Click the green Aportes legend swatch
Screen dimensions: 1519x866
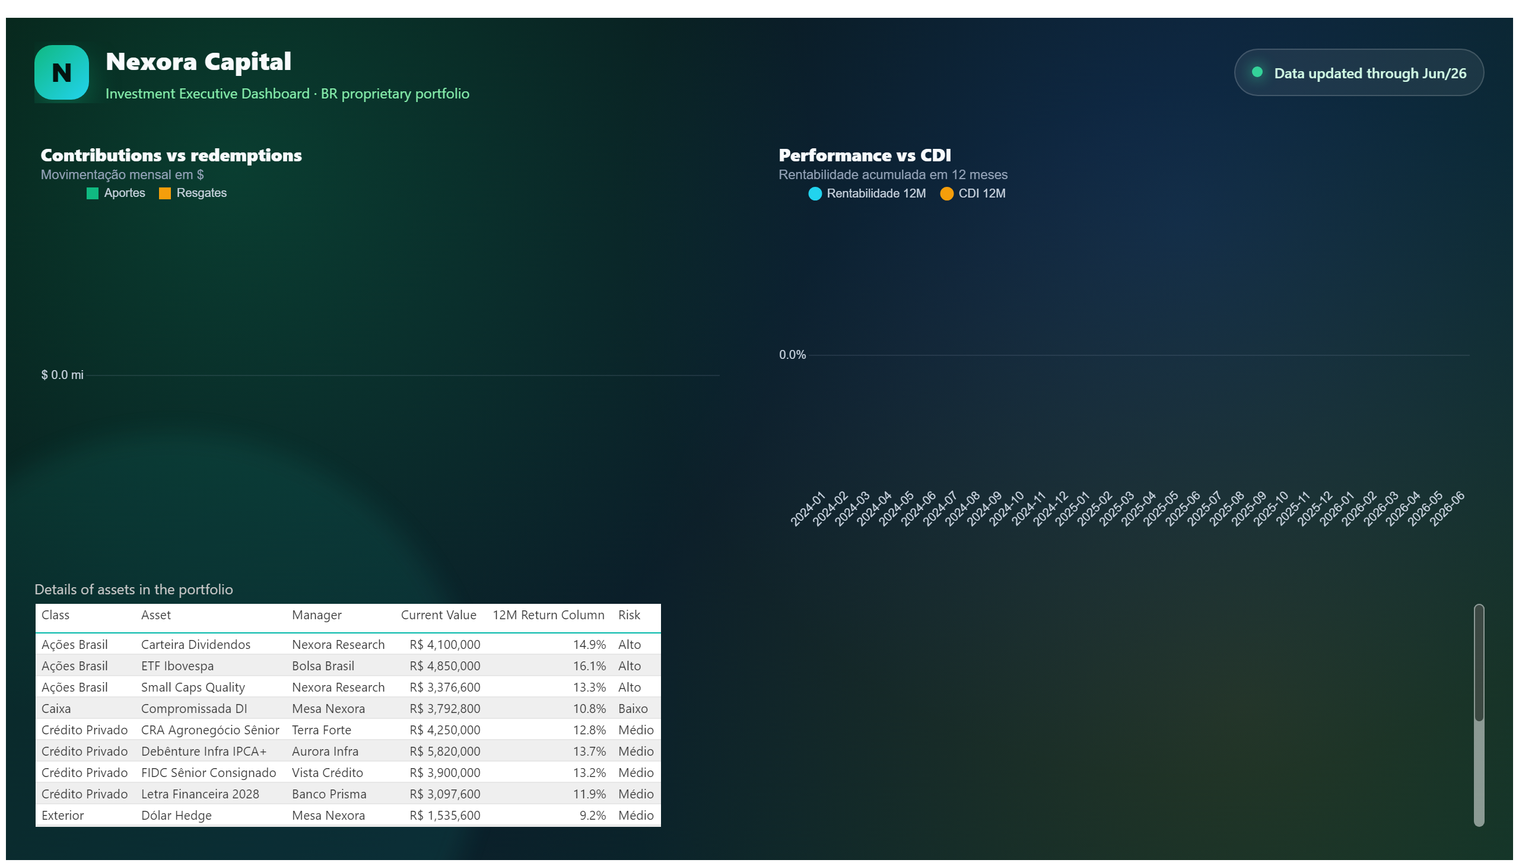92,193
